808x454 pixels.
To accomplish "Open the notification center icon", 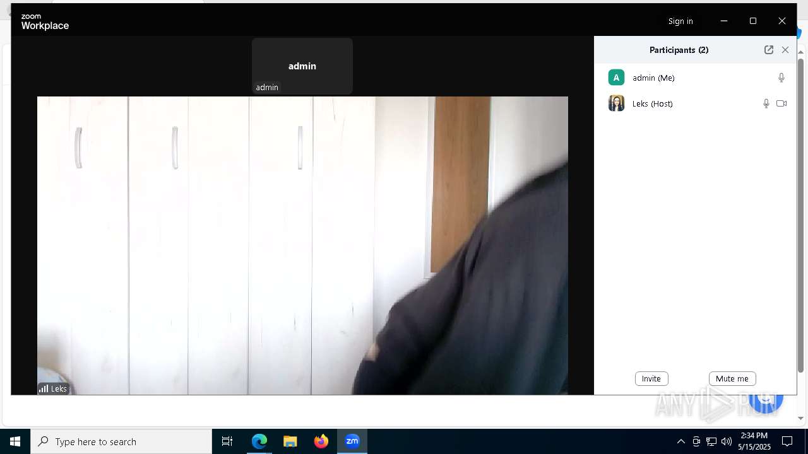I will click(x=787, y=441).
